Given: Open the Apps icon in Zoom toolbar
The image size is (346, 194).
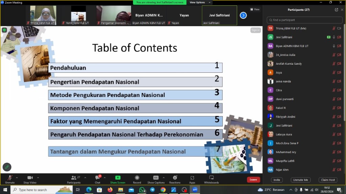Looking at the screenshot, I should pos(192,179).
